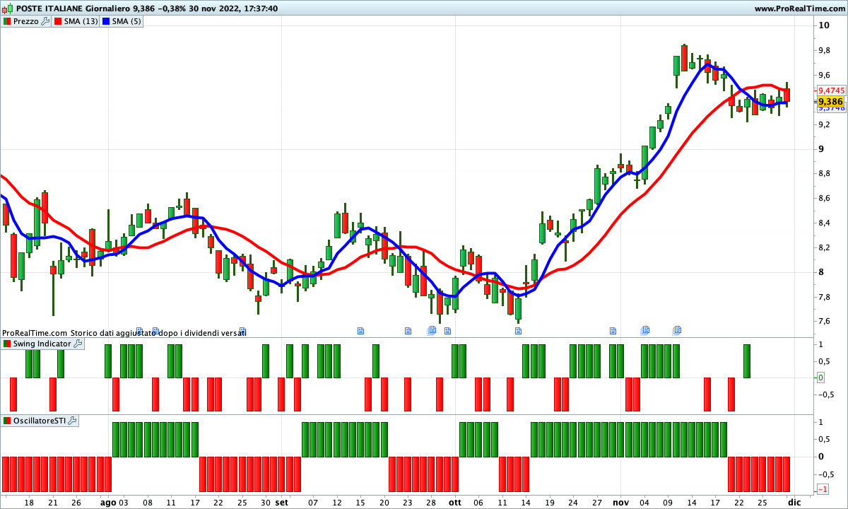This screenshot has height=509, width=848.
Task: Click the -1 value label of OscillatoreSTI
Action: tap(823, 490)
